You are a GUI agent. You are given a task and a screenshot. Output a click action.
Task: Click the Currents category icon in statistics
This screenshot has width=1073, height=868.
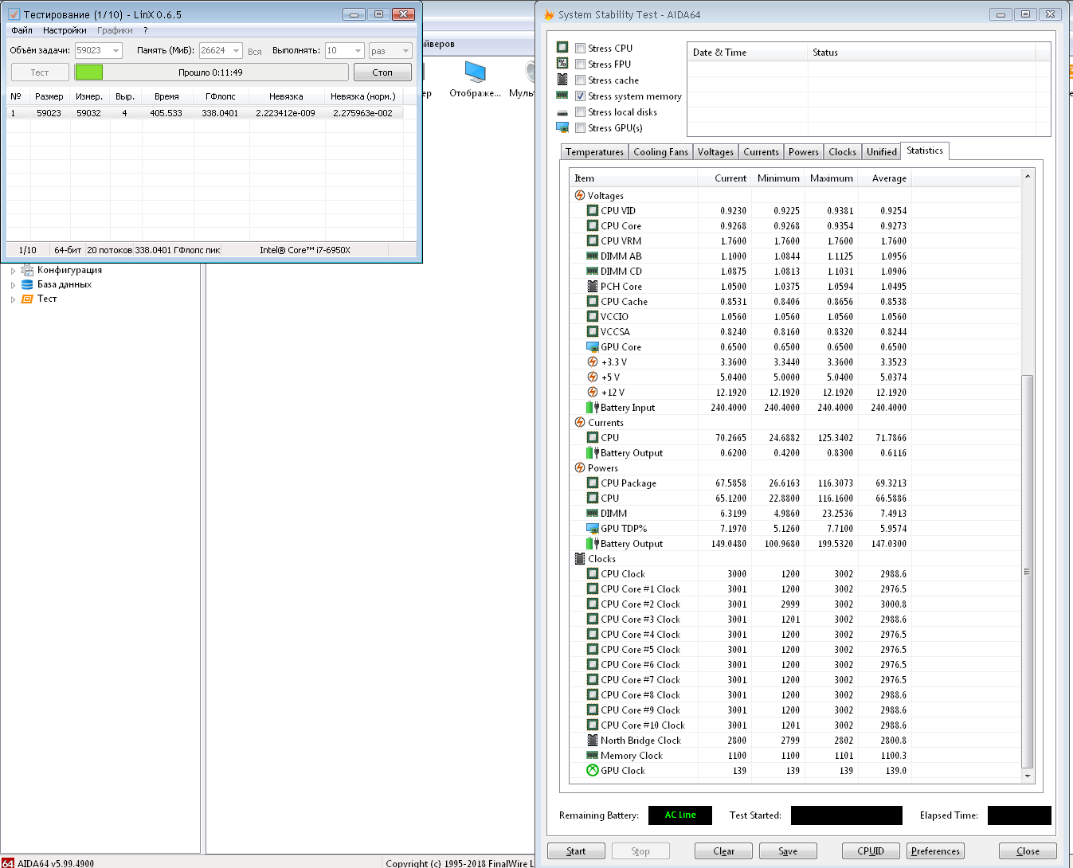580,422
